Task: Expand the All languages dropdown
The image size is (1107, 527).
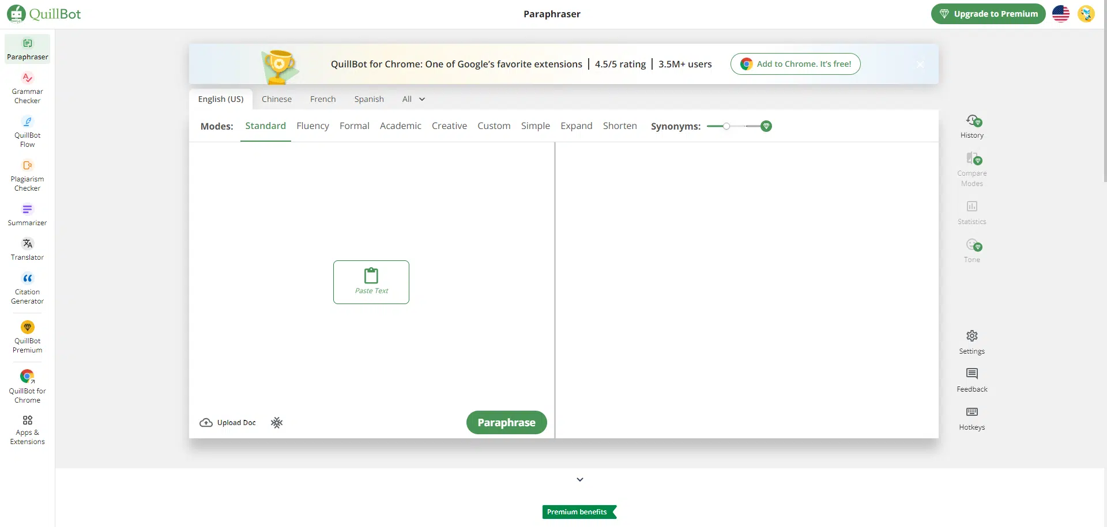Action: 413,99
